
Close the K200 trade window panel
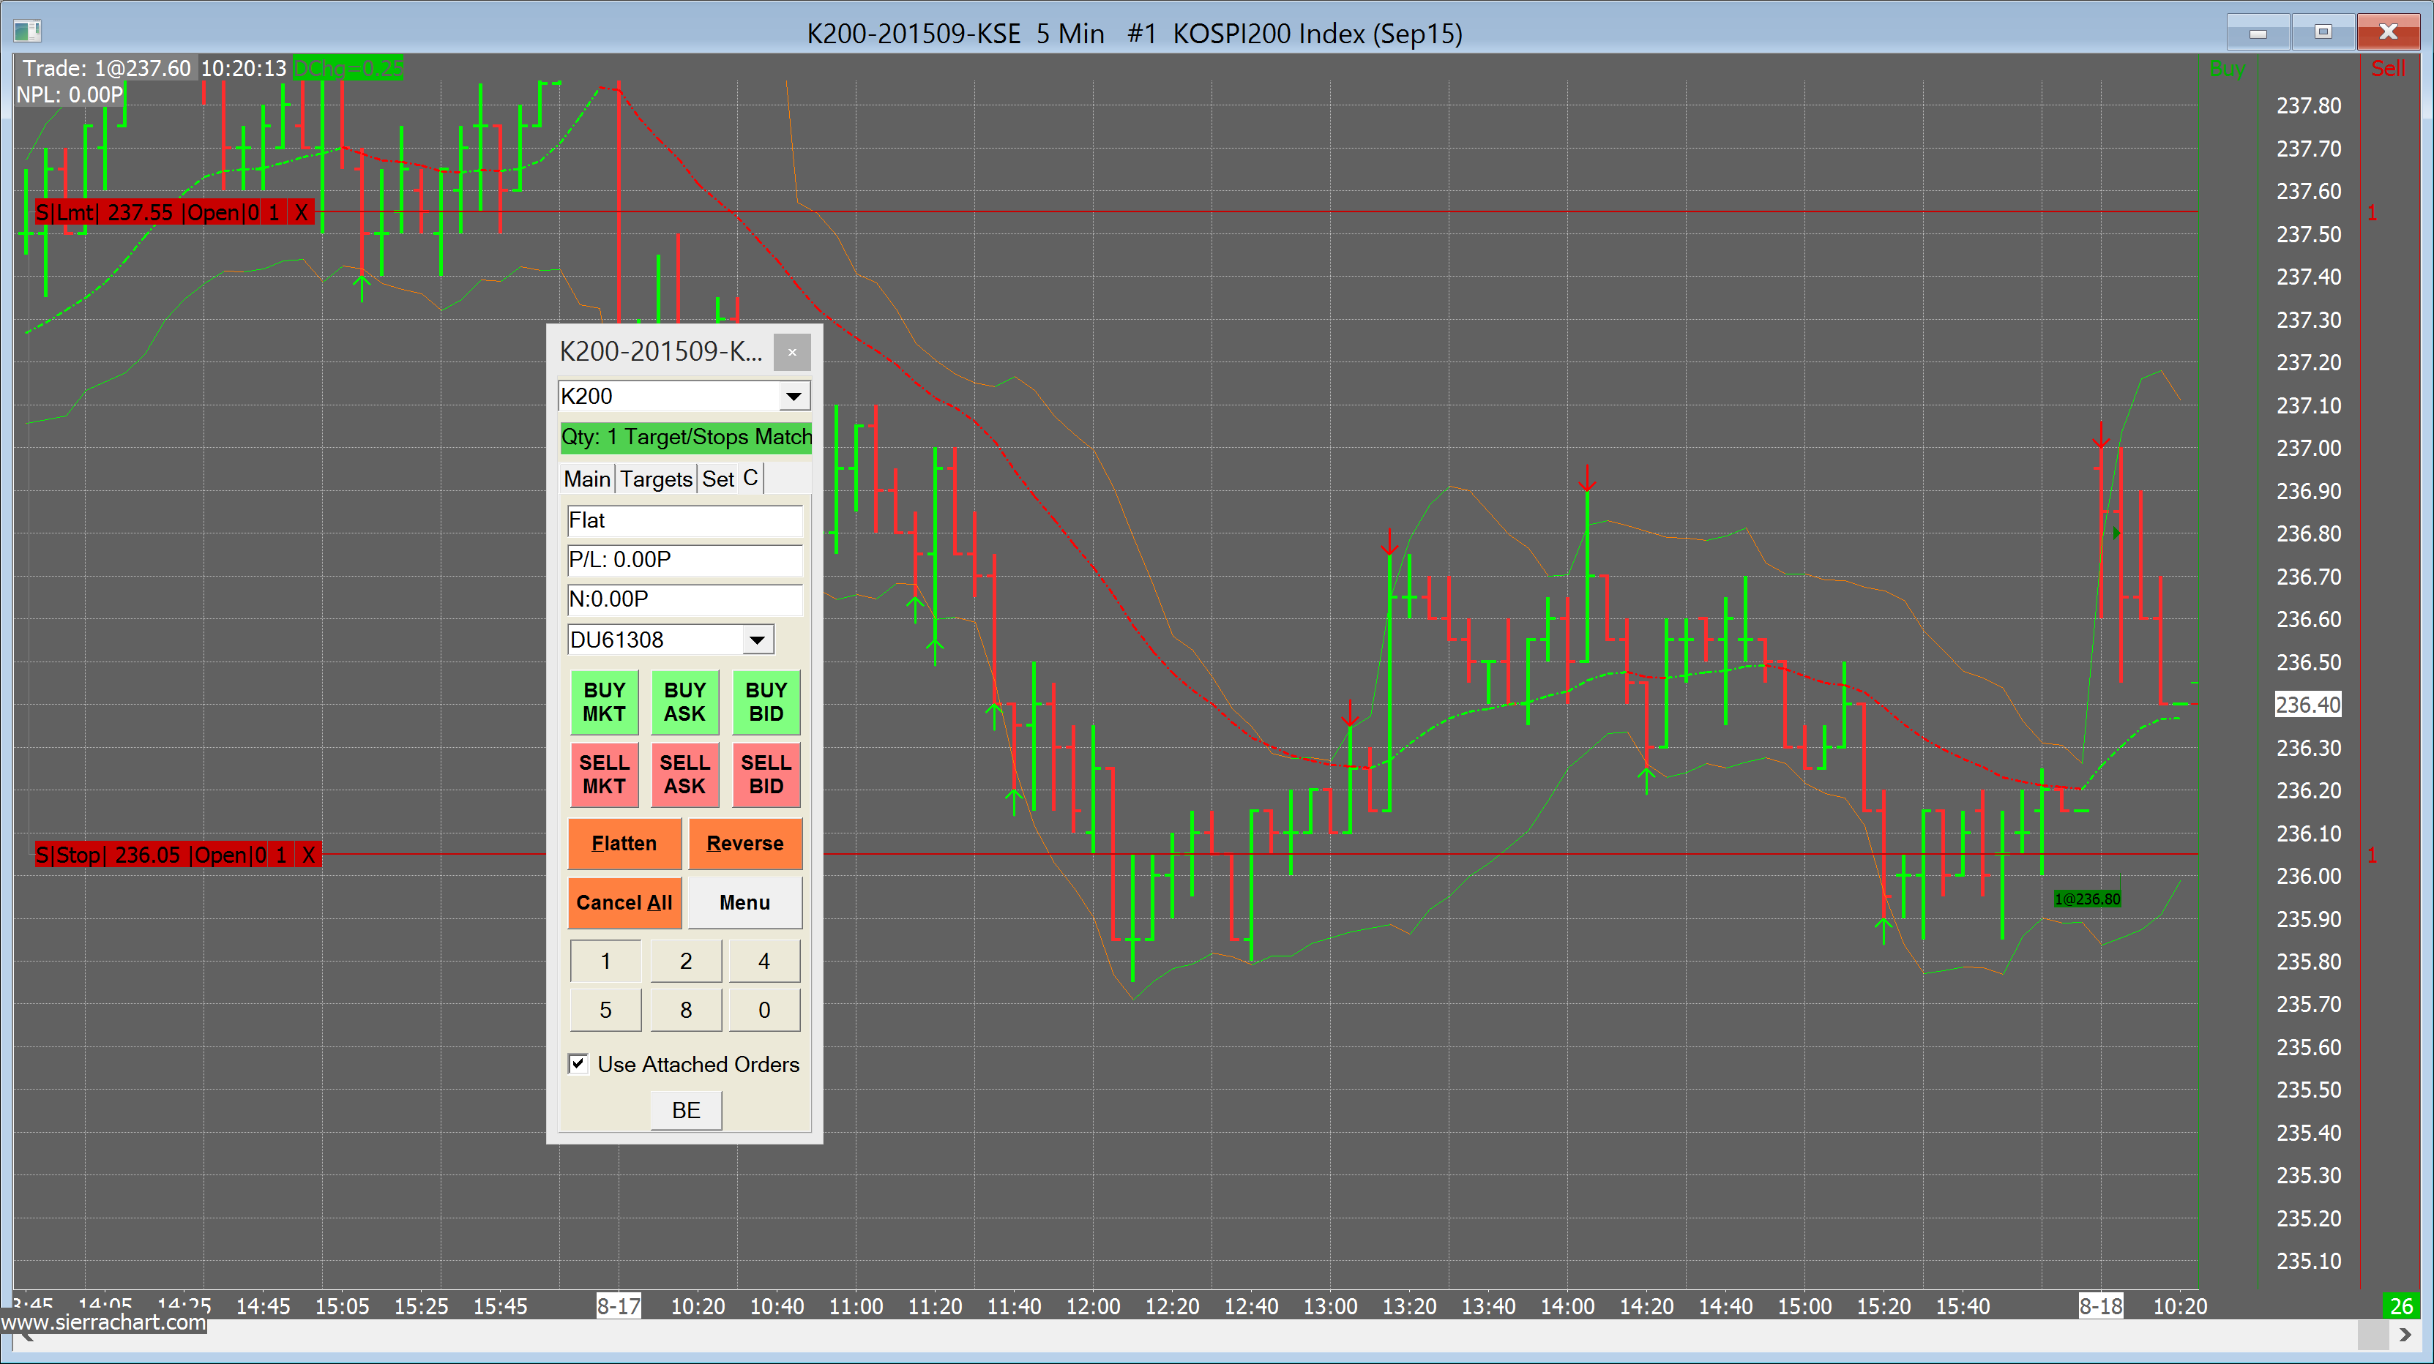[x=792, y=352]
